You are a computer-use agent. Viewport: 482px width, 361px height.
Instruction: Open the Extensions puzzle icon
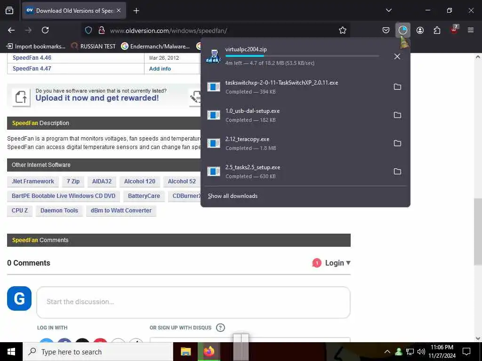[x=437, y=30]
